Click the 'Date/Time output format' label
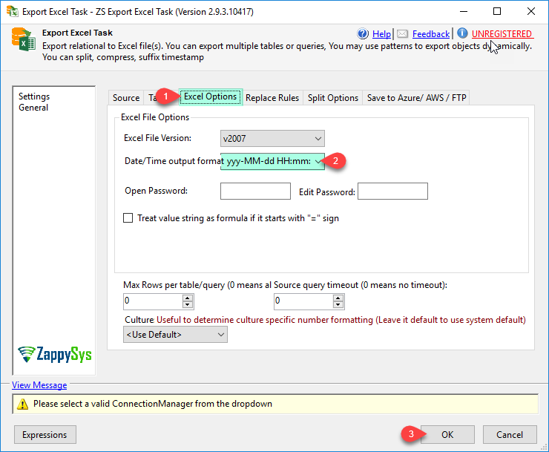Image resolution: width=549 pixels, height=452 pixels. tap(174, 161)
